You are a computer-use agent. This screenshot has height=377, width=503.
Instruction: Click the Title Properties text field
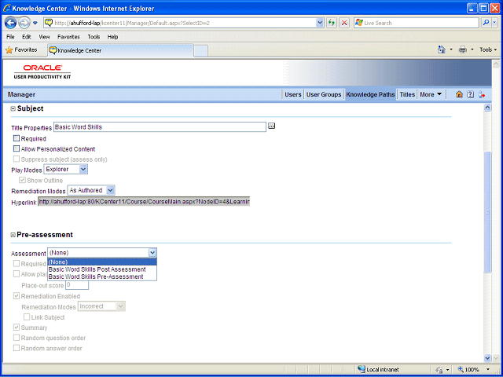(x=160, y=127)
